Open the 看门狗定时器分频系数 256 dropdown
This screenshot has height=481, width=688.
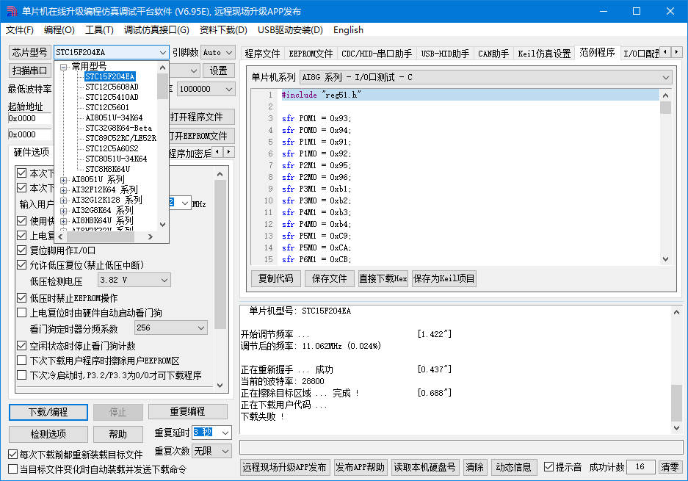point(170,328)
